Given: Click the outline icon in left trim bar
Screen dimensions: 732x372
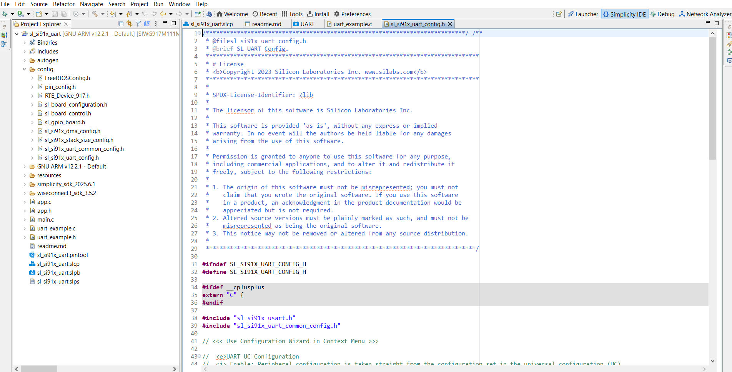Looking at the screenshot, I should tap(4, 44).
